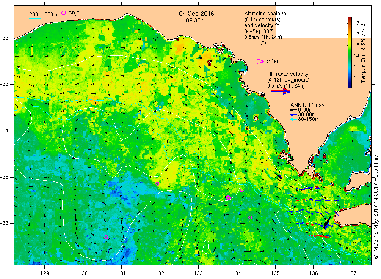This screenshot has width=381, height=279.
Task: Click the IMOS copyright timestamp text
Action: (x=376, y=207)
